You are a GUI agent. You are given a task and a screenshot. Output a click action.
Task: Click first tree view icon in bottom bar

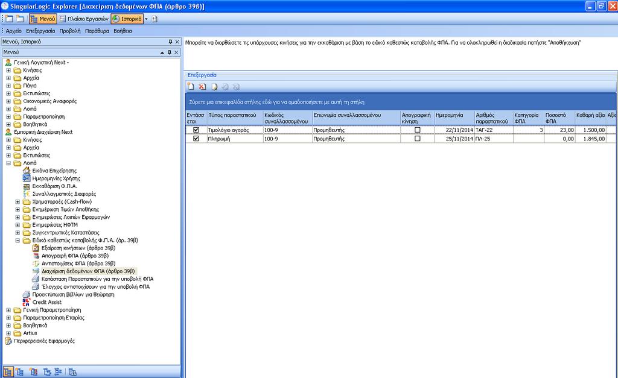coord(8,372)
